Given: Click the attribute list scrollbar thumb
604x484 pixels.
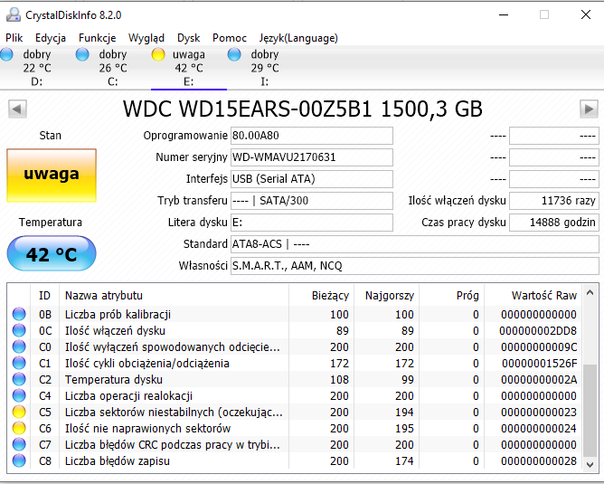Looking at the screenshot, I should pyautogui.click(x=590, y=410).
